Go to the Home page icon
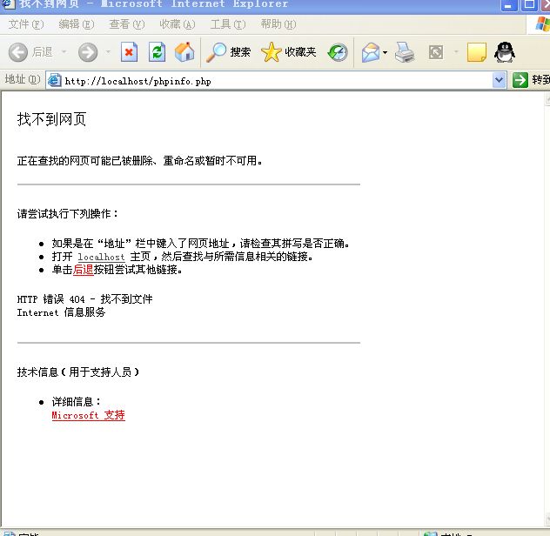Image resolution: width=550 pixels, height=536 pixels. 184,52
